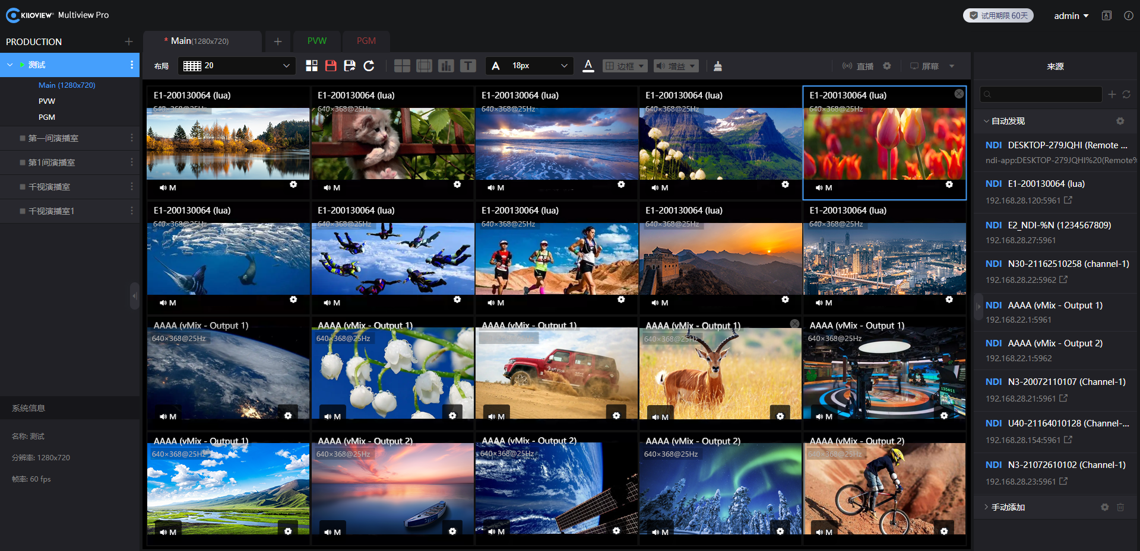This screenshot has height=551, width=1140.
Task: Open live stream settings gear
Action: click(887, 66)
